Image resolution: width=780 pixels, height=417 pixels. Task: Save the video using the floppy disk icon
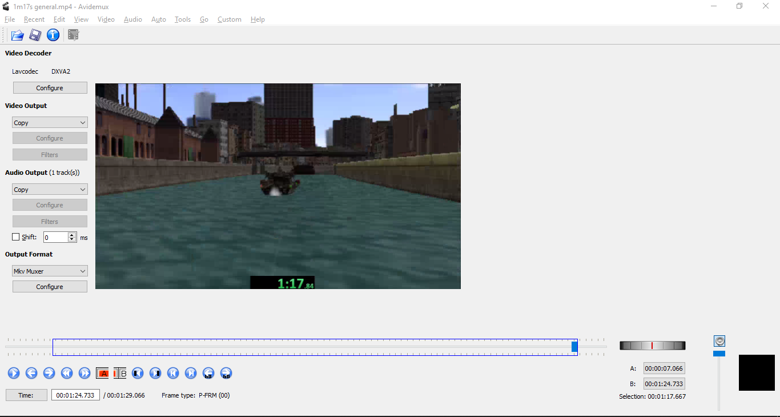coord(35,35)
